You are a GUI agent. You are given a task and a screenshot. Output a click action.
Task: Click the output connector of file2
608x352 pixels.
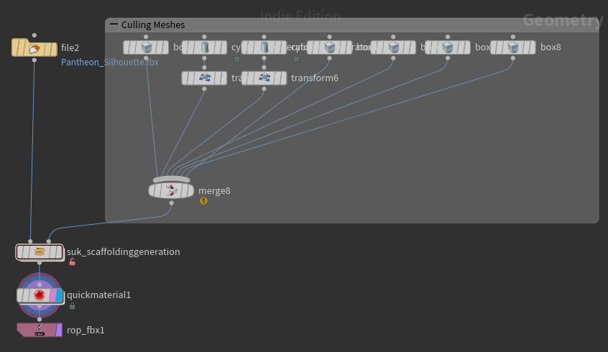click(34, 60)
